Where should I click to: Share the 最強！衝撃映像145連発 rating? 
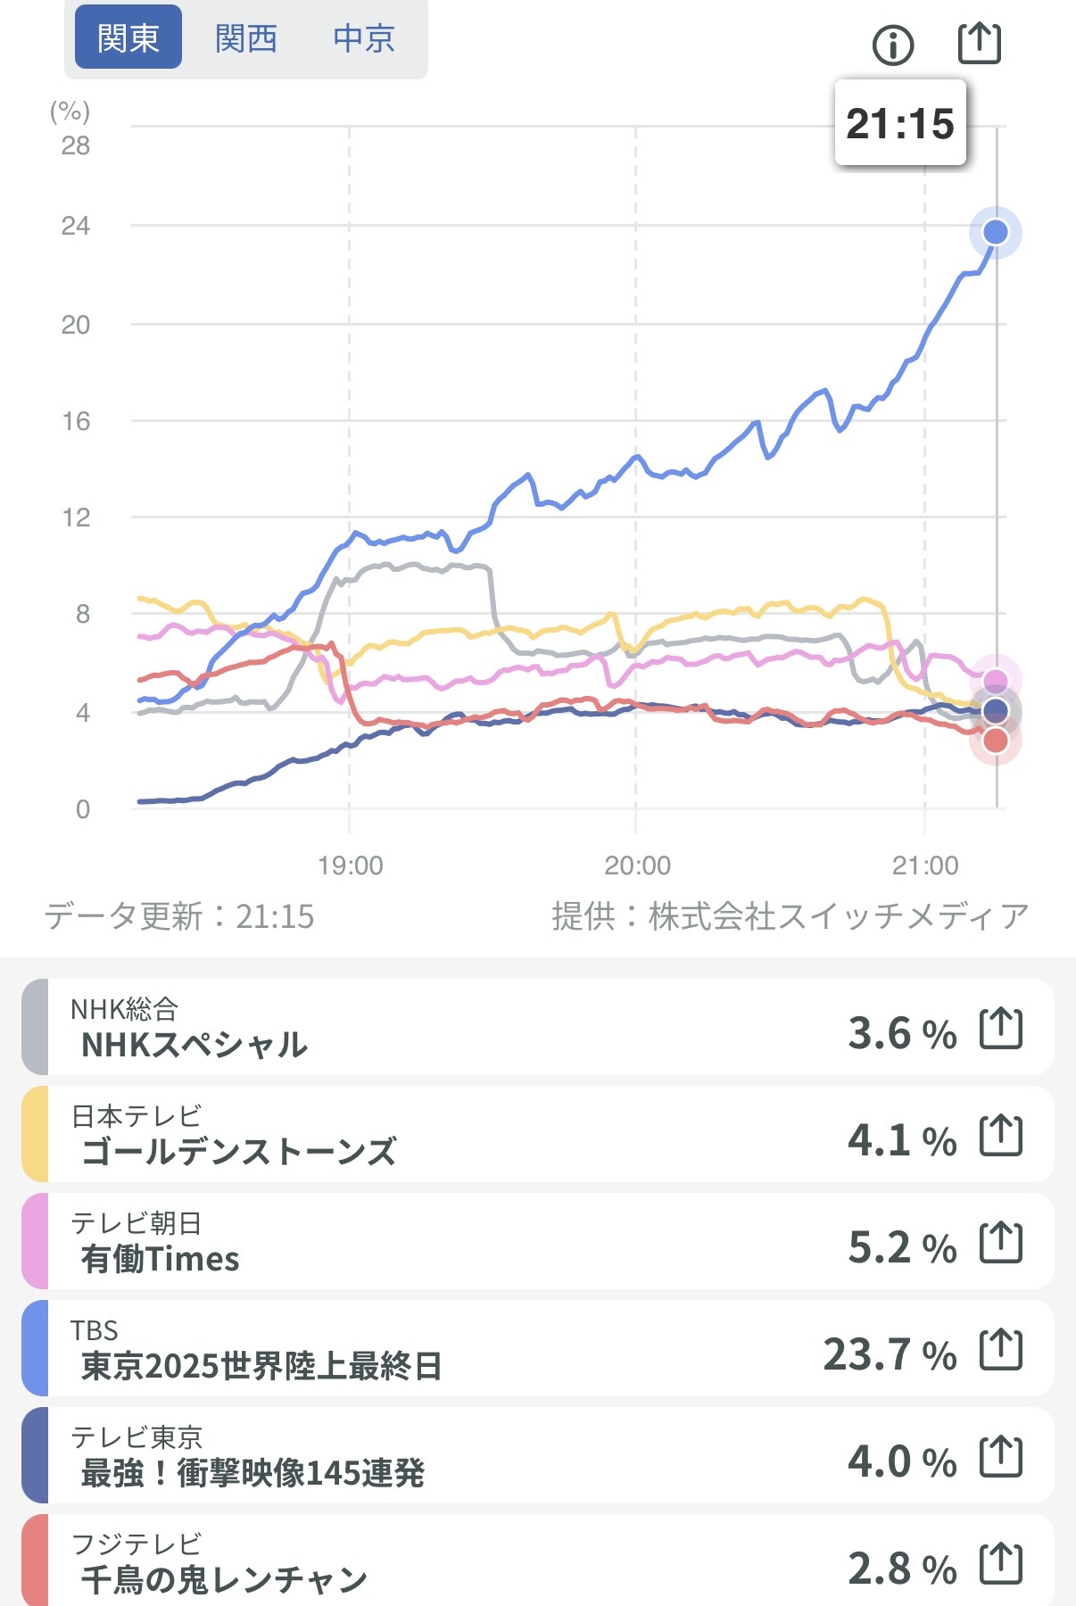1001,1457
